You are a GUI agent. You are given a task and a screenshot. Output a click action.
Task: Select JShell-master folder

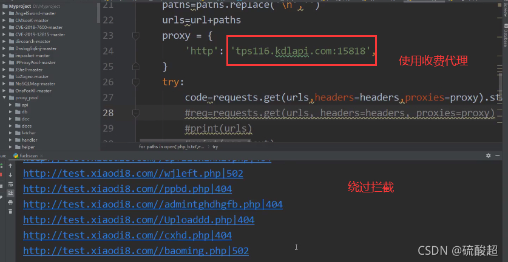coord(29,70)
